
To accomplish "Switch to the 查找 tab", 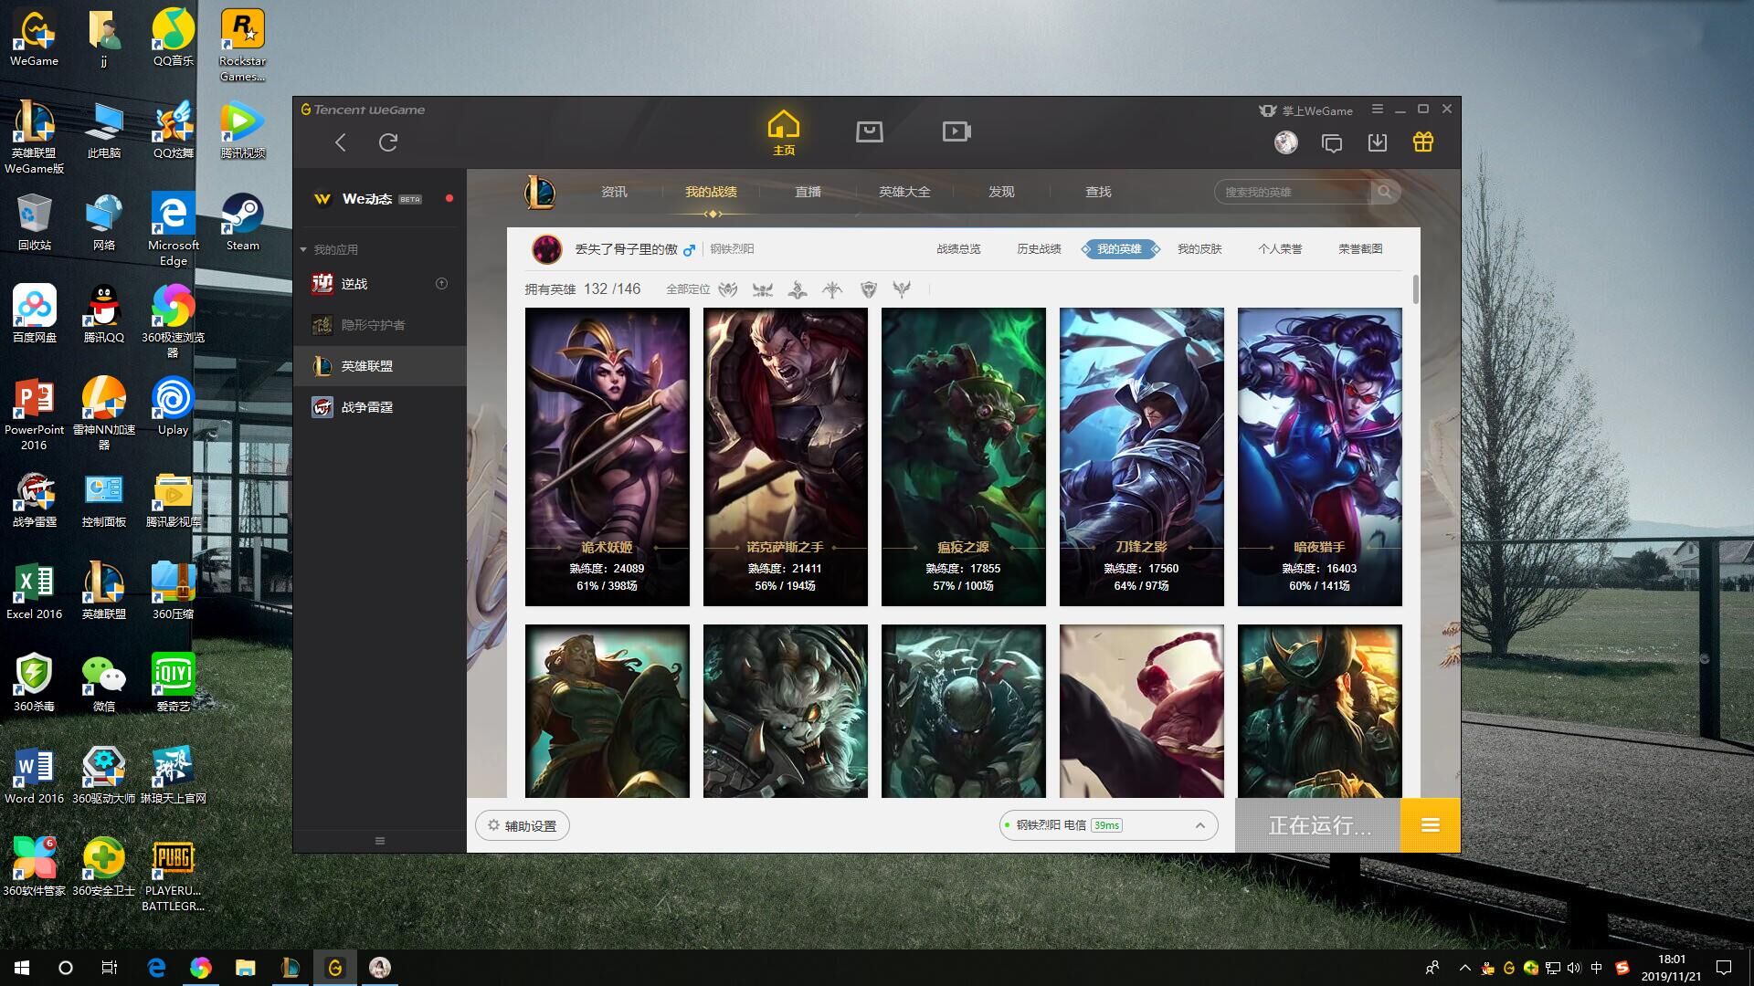I will point(1098,192).
